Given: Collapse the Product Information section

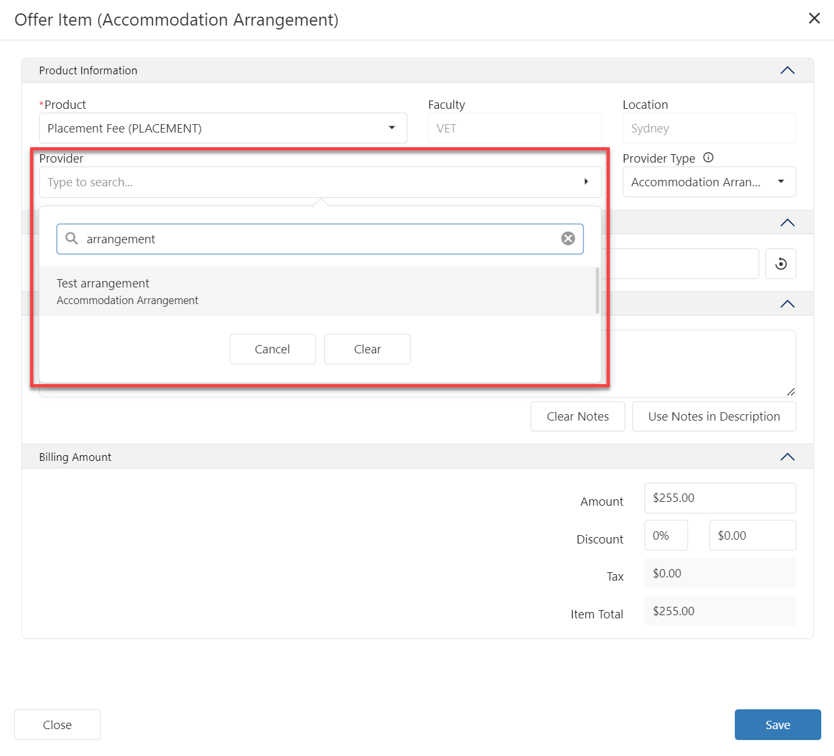Looking at the screenshot, I should (x=787, y=70).
